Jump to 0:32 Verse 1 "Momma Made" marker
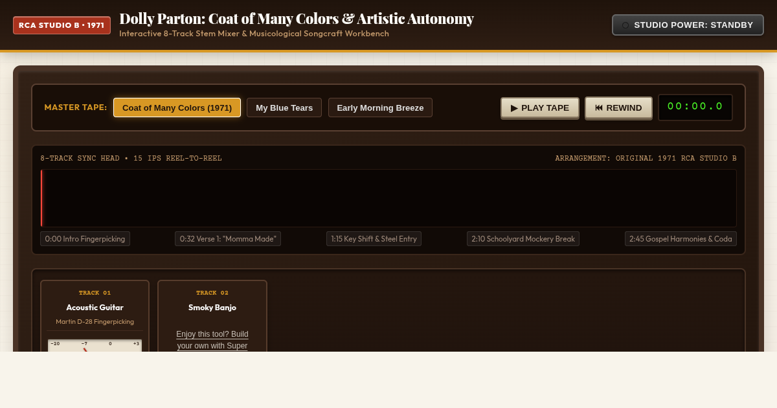This screenshot has width=777, height=408. [228, 239]
